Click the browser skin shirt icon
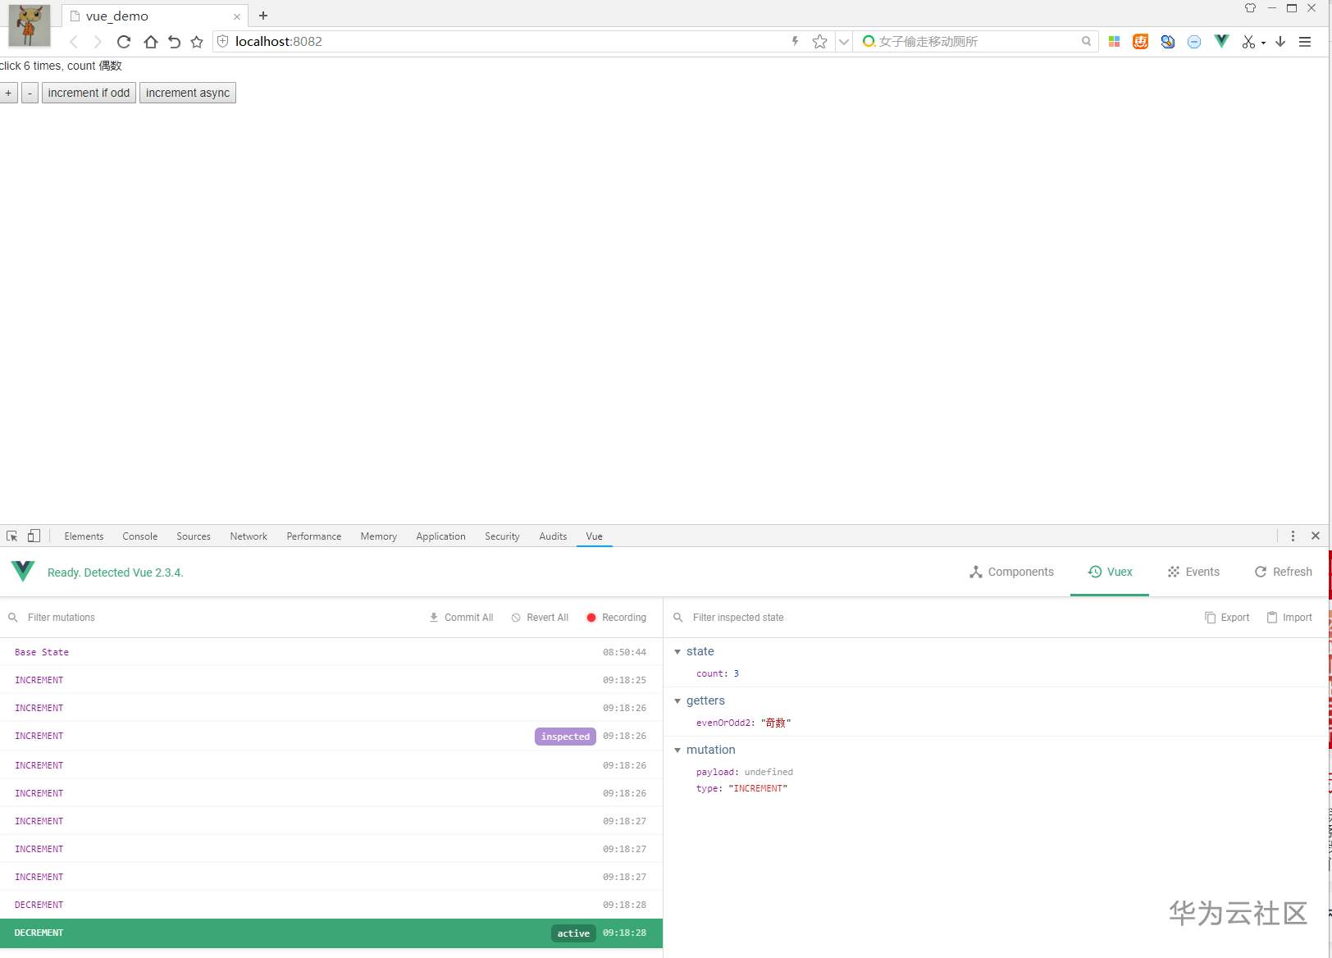The image size is (1332, 958). pos(1250,8)
